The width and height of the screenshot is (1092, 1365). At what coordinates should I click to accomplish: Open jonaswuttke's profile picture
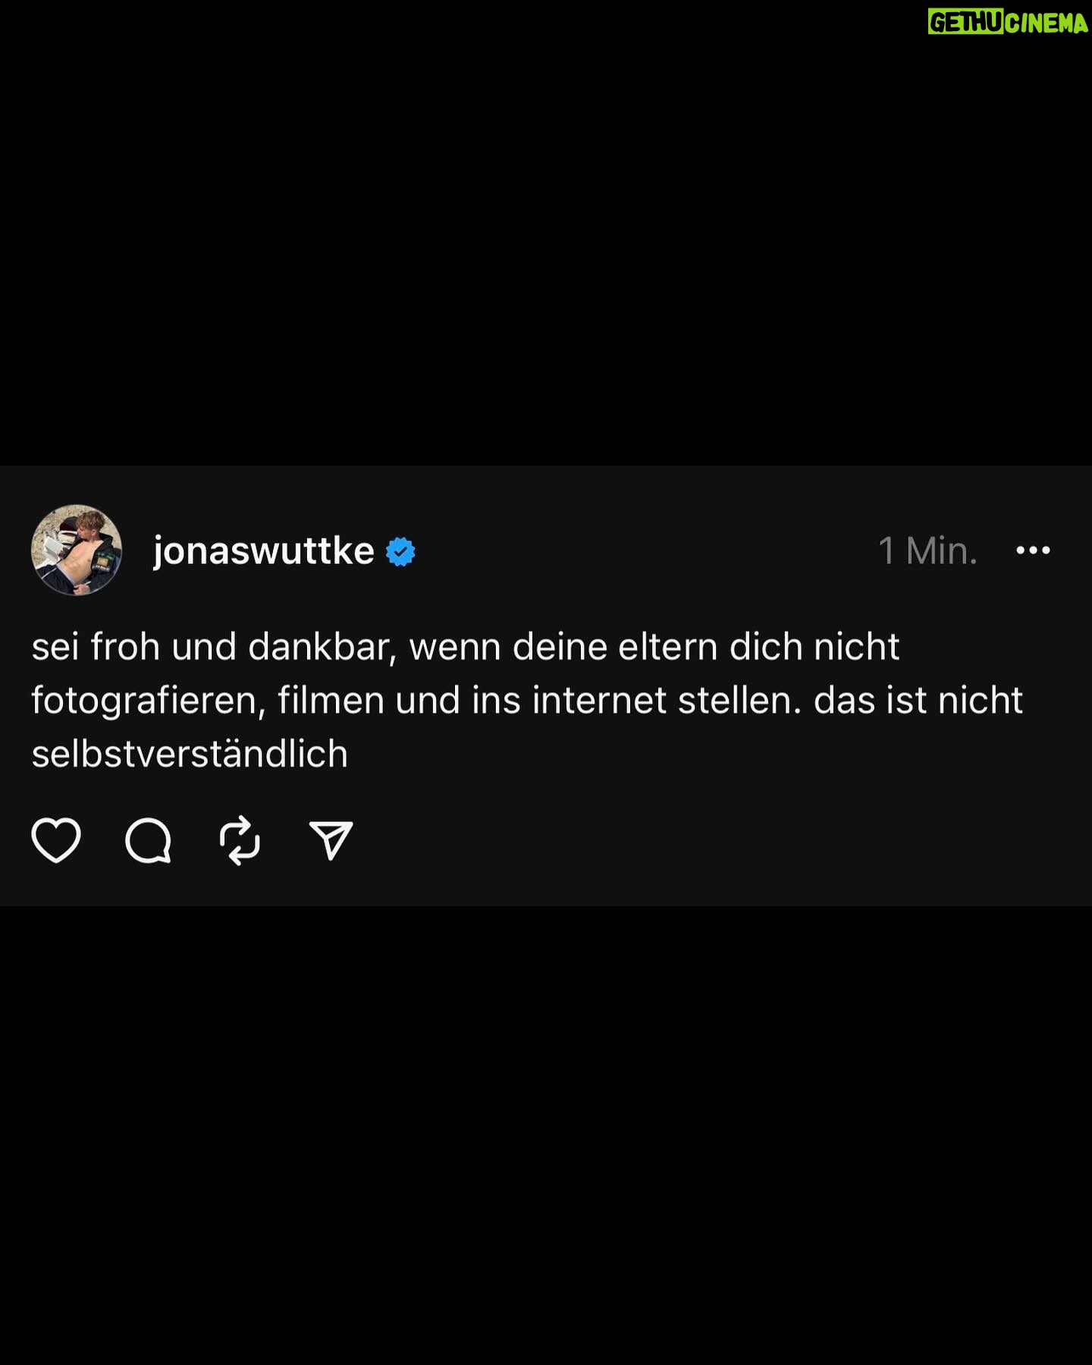coord(77,550)
